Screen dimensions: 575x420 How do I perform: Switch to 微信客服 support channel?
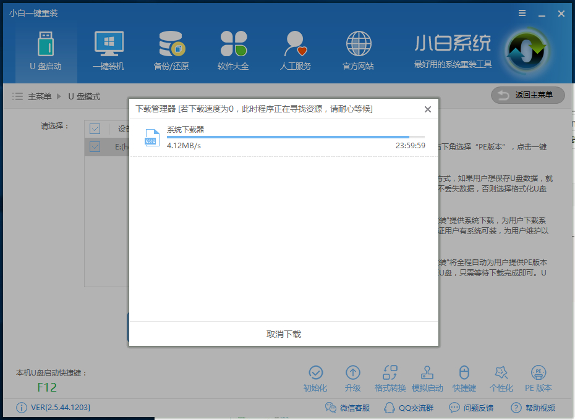(x=349, y=408)
